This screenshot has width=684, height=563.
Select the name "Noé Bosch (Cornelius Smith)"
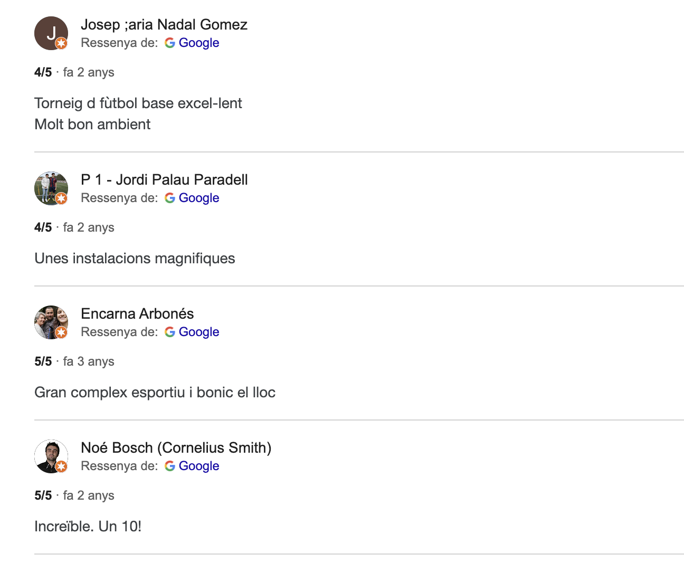(x=176, y=448)
